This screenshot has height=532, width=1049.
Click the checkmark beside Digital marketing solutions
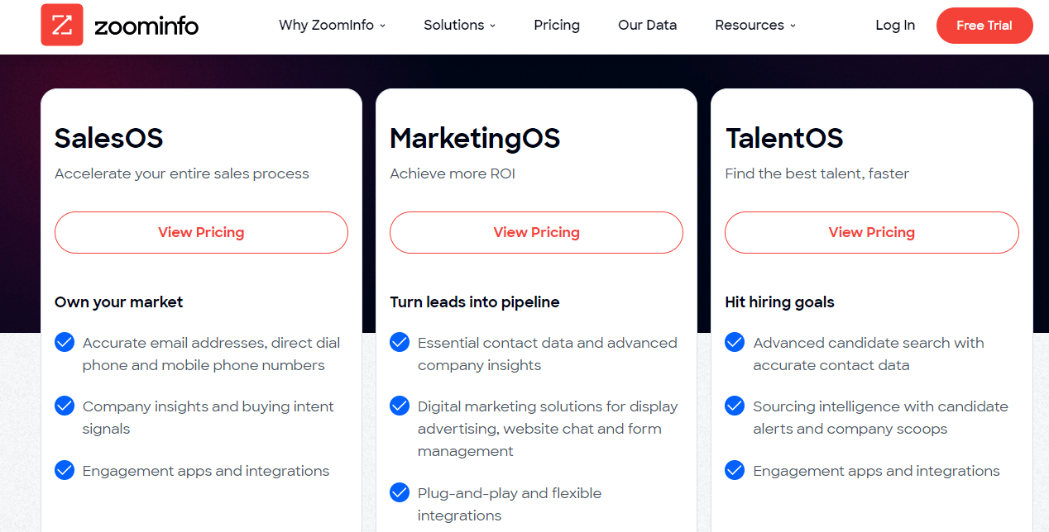point(400,406)
